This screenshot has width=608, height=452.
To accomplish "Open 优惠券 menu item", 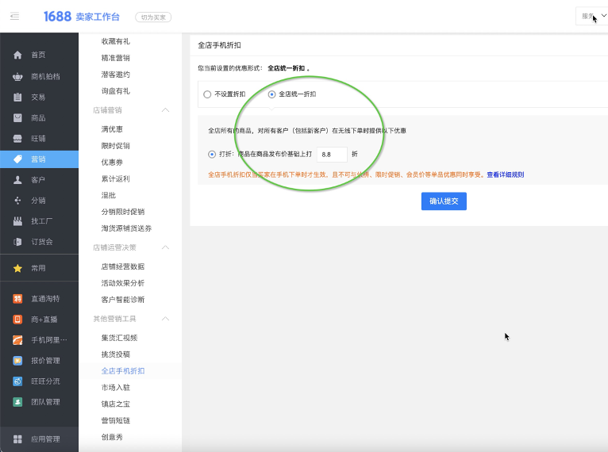I will pyautogui.click(x=112, y=163).
